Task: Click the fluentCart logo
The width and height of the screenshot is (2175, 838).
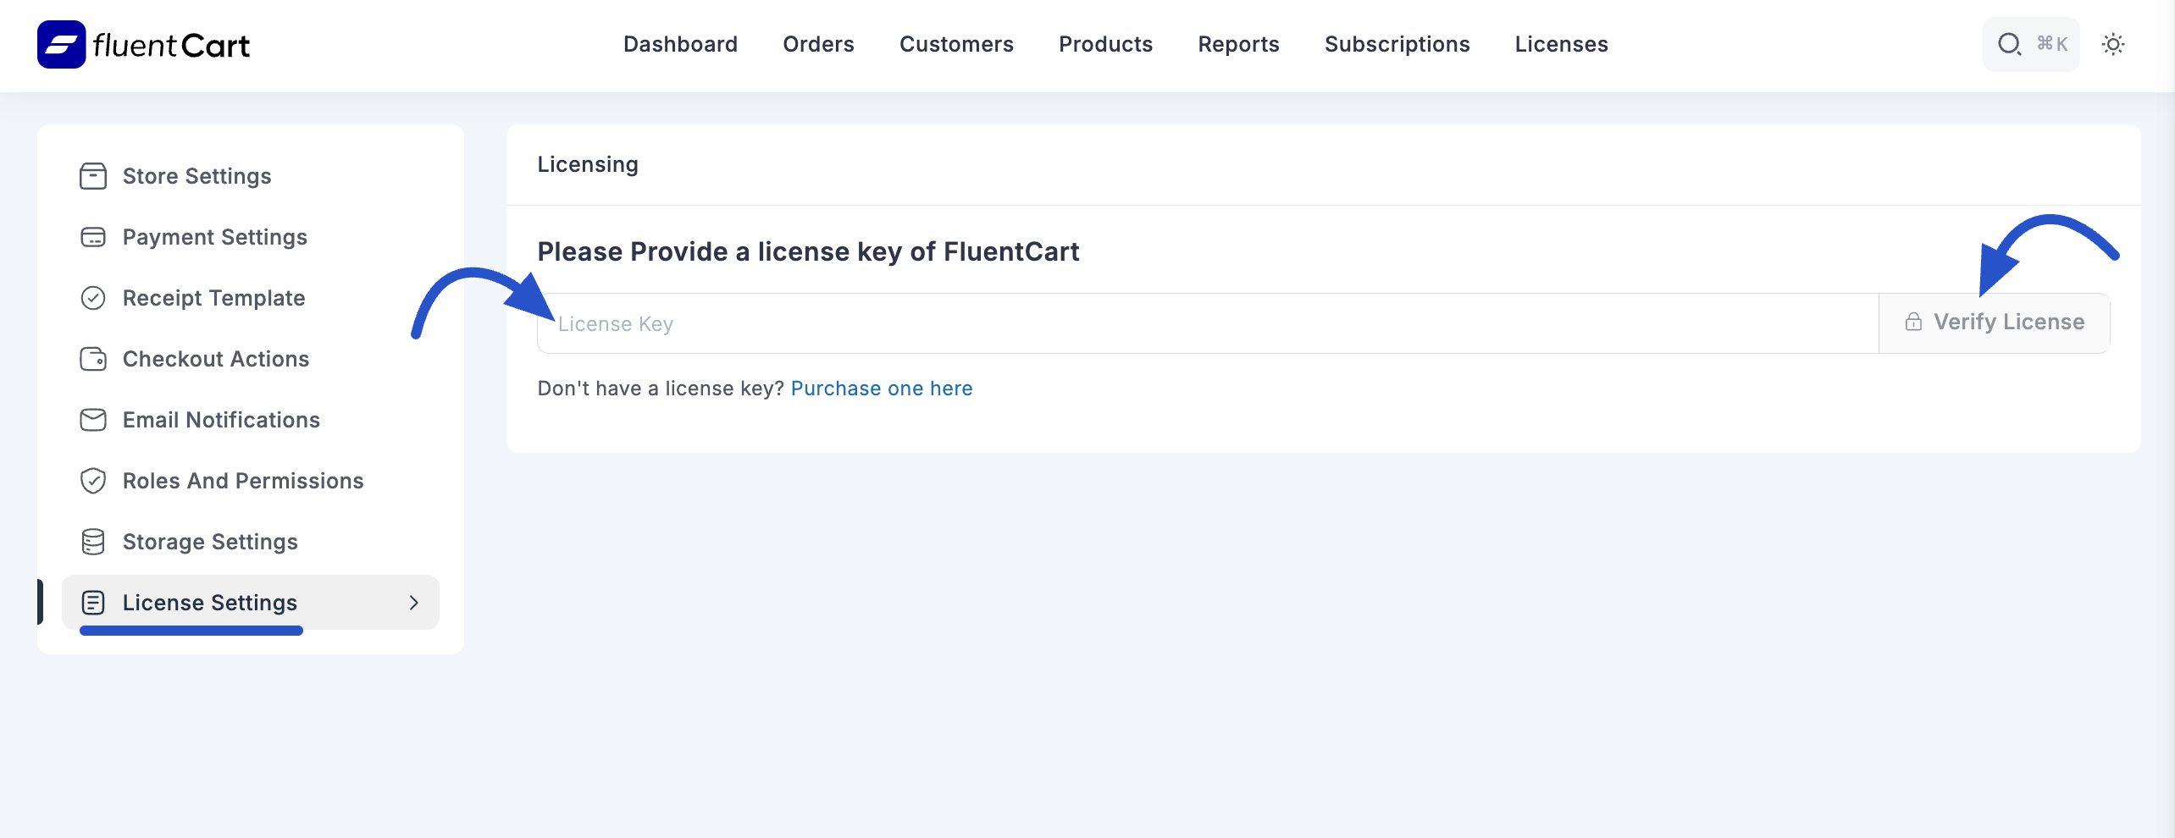Action: 142,44
